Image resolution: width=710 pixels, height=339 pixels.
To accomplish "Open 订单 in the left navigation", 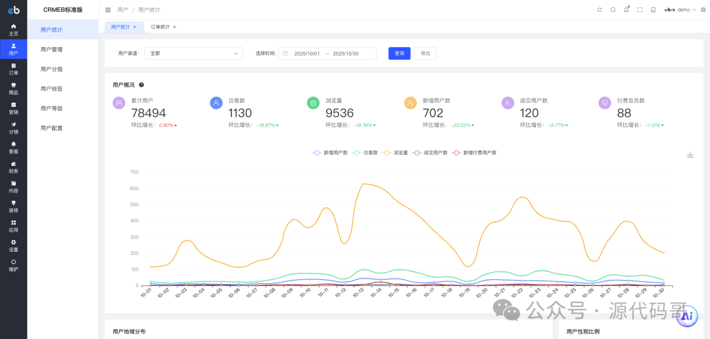I will coord(13,69).
